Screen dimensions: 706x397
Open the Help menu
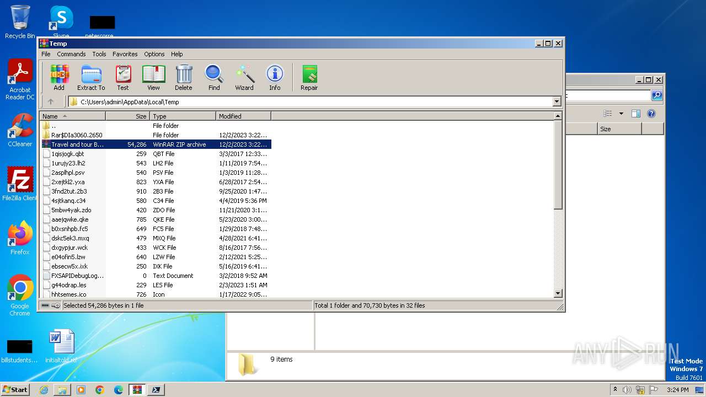pyautogui.click(x=176, y=54)
